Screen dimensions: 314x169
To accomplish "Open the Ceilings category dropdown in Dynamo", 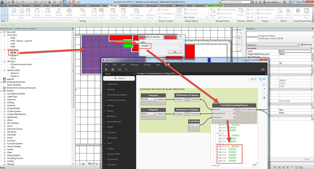I will click(x=148, y=99).
